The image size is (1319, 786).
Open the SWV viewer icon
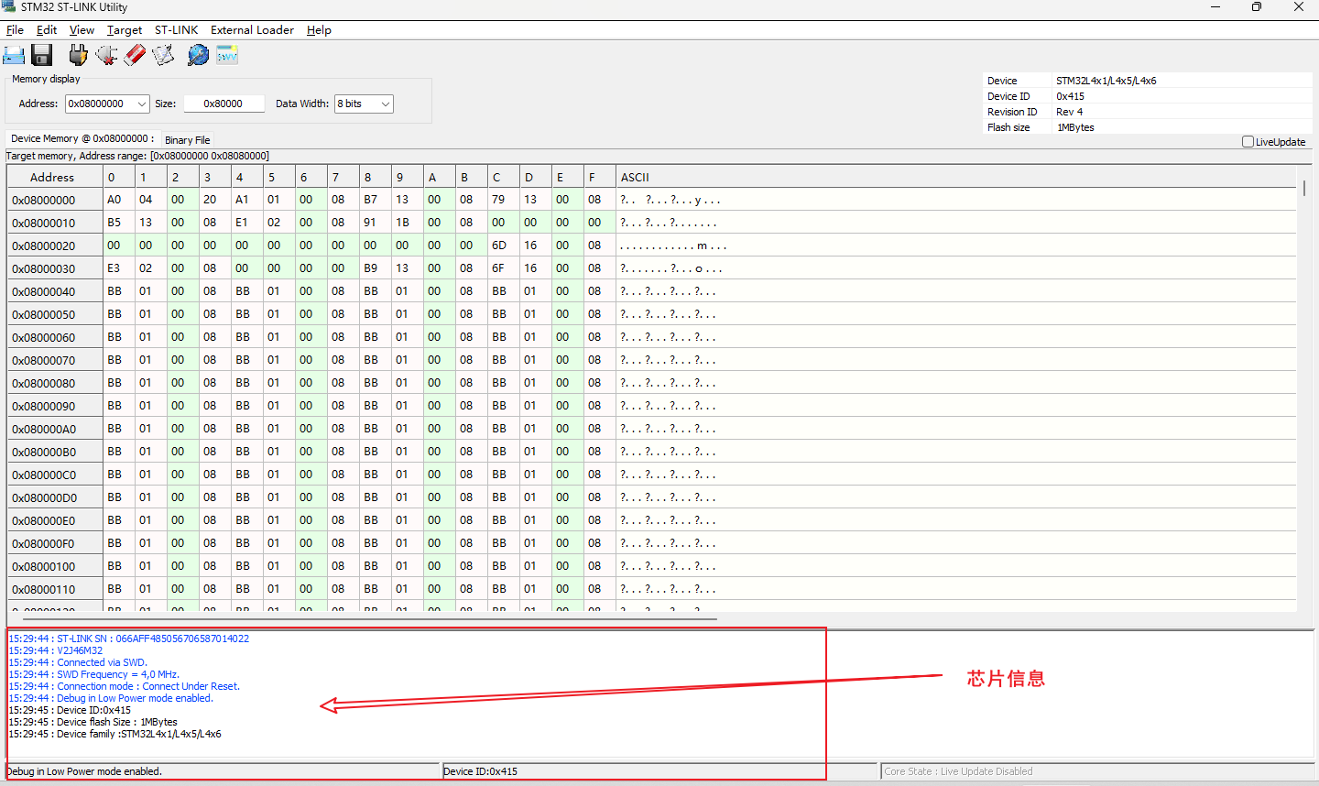point(227,56)
